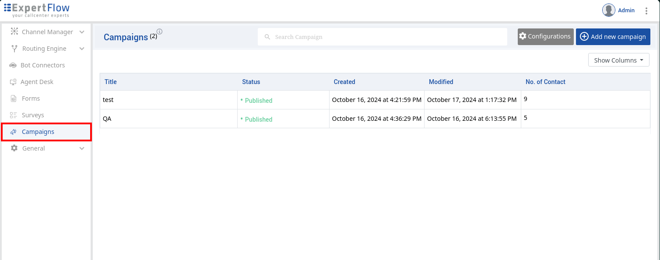The image size is (660, 260).
Task: Click the search magnifier in Search Campaign field
Action: click(267, 37)
